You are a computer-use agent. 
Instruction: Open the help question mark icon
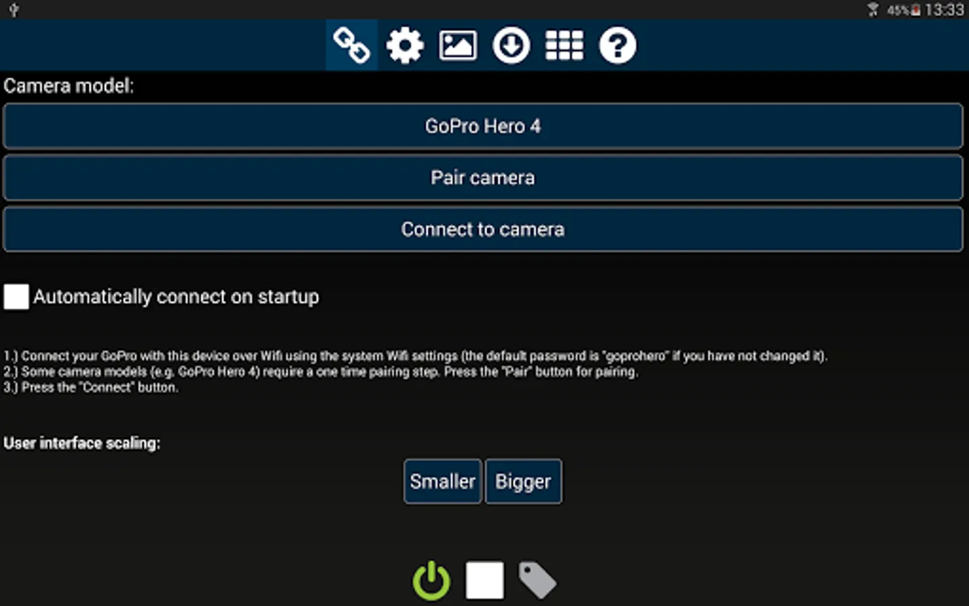(618, 45)
